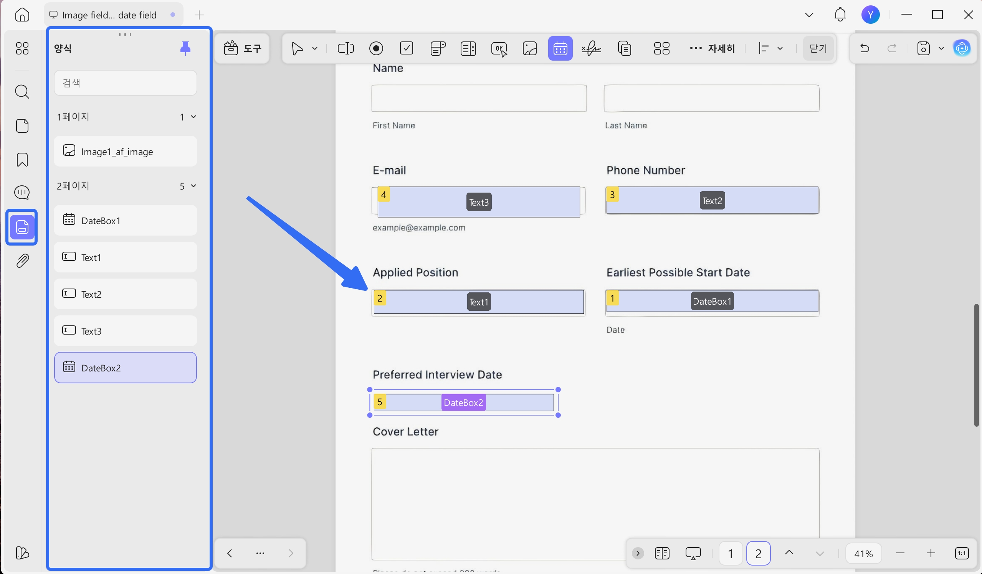This screenshot has width=982, height=574.
Task: Collapse the 2페이지 section in forms panel
Action: 194,186
